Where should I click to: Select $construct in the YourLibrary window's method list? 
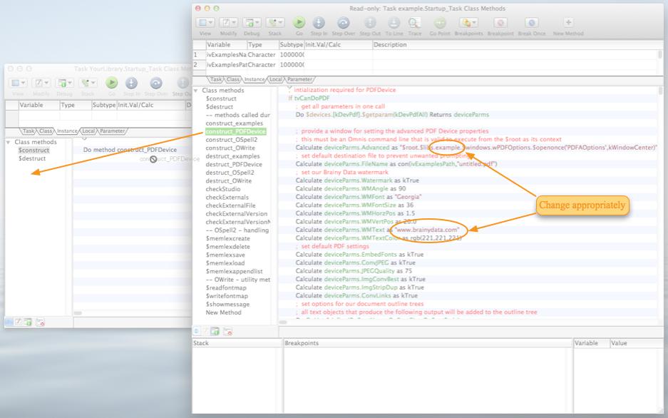(x=34, y=150)
